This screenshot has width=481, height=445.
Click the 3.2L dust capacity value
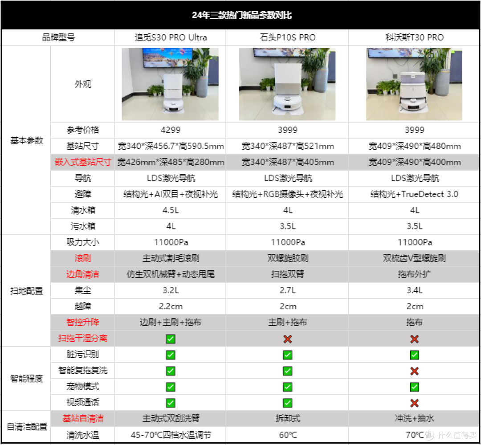pos(171,290)
